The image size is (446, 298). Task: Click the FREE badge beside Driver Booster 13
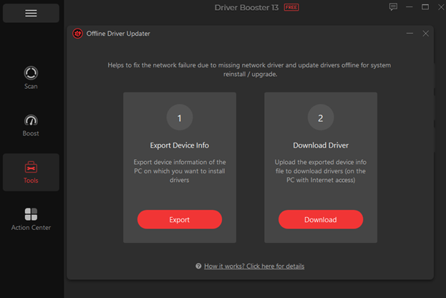coord(291,7)
